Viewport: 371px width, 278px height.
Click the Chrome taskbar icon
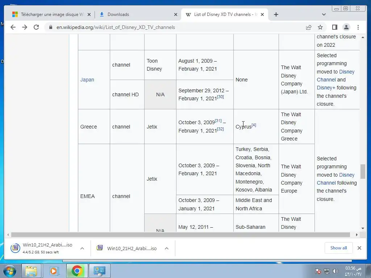coord(77,271)
